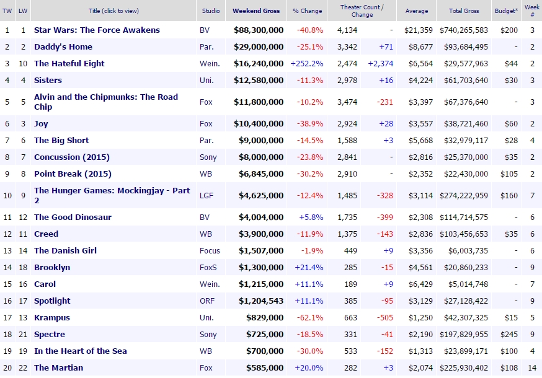542x378 pixels.
Task: Sort by the TW column header
Action: tap(7, 11)
